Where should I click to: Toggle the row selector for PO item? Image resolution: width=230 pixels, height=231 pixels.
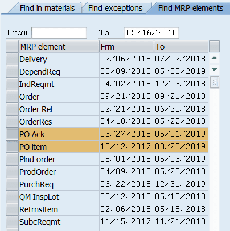point(13,147)
